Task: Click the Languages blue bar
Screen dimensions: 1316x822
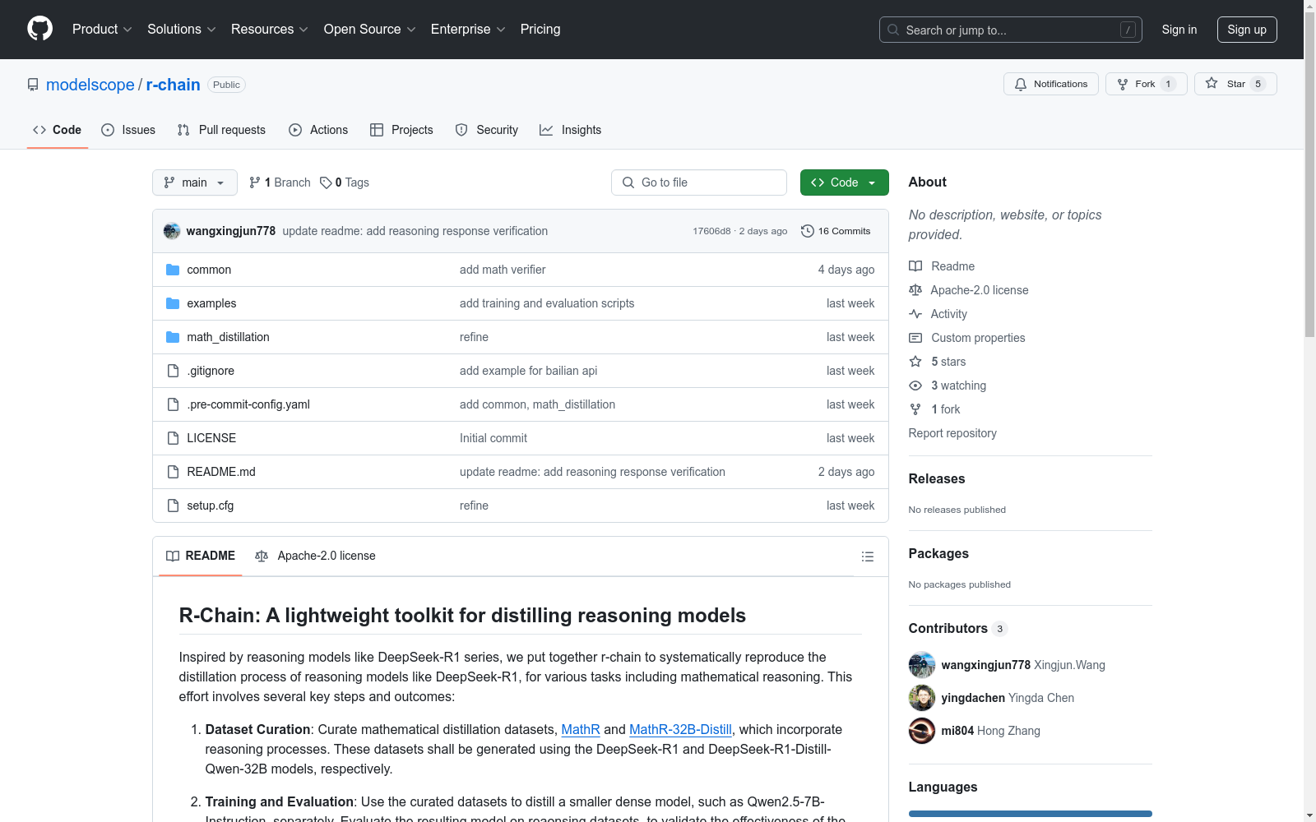Action: click(x=1031, y=814)
